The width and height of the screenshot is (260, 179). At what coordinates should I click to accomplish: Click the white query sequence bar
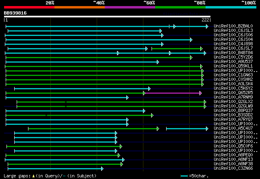click(107, 17)
